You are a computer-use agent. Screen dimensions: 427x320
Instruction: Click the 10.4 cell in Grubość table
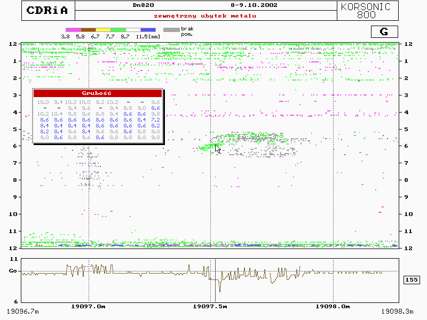pyautogui.click(x=57, y=114)
